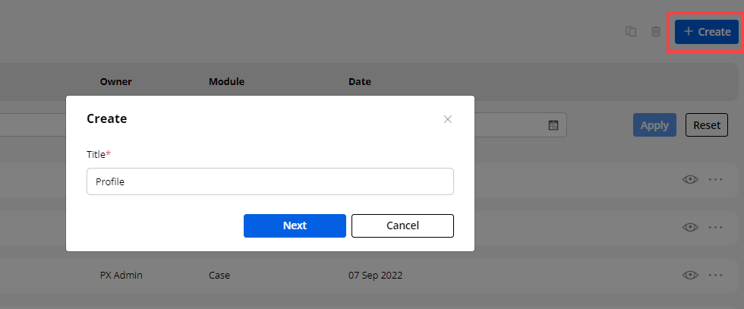744x309 pixels.
Task: Click the Date column header
Action: [x=360, y=81]
